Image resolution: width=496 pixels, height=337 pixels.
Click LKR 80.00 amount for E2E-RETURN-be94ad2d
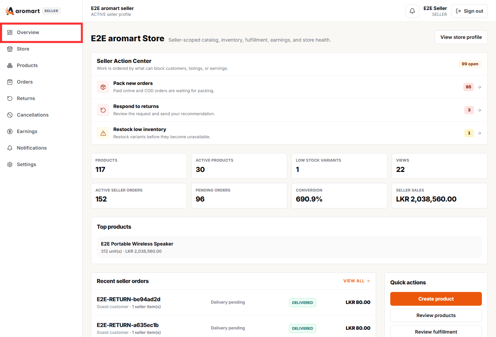pos(358,302)
